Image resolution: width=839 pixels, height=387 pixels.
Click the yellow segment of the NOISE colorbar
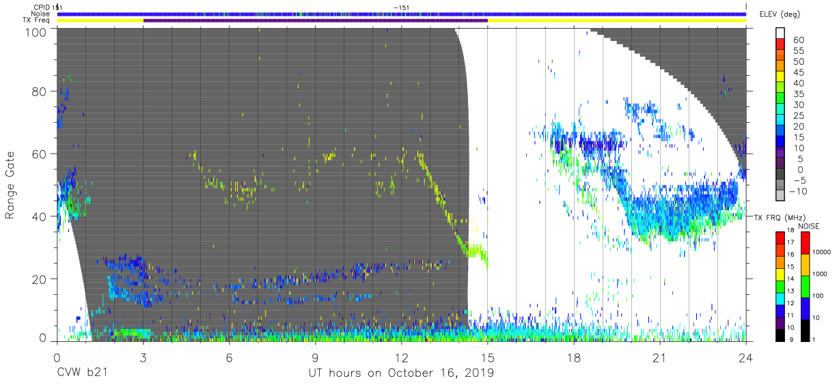coord(804,264)
